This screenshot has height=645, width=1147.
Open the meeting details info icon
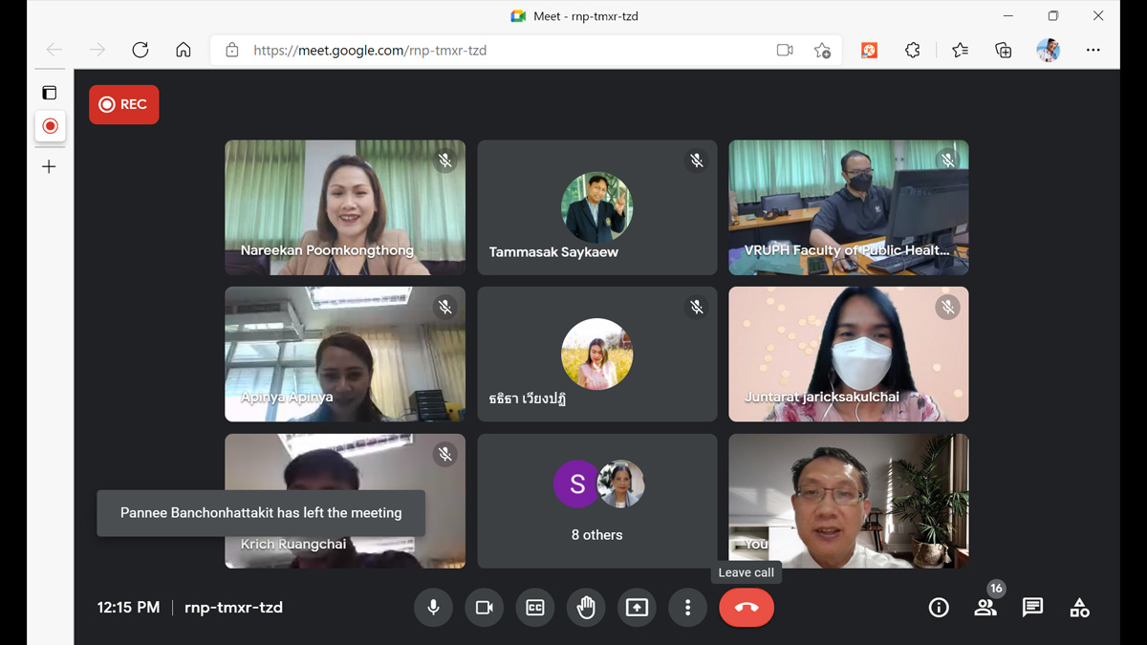(x=939, y=608)
